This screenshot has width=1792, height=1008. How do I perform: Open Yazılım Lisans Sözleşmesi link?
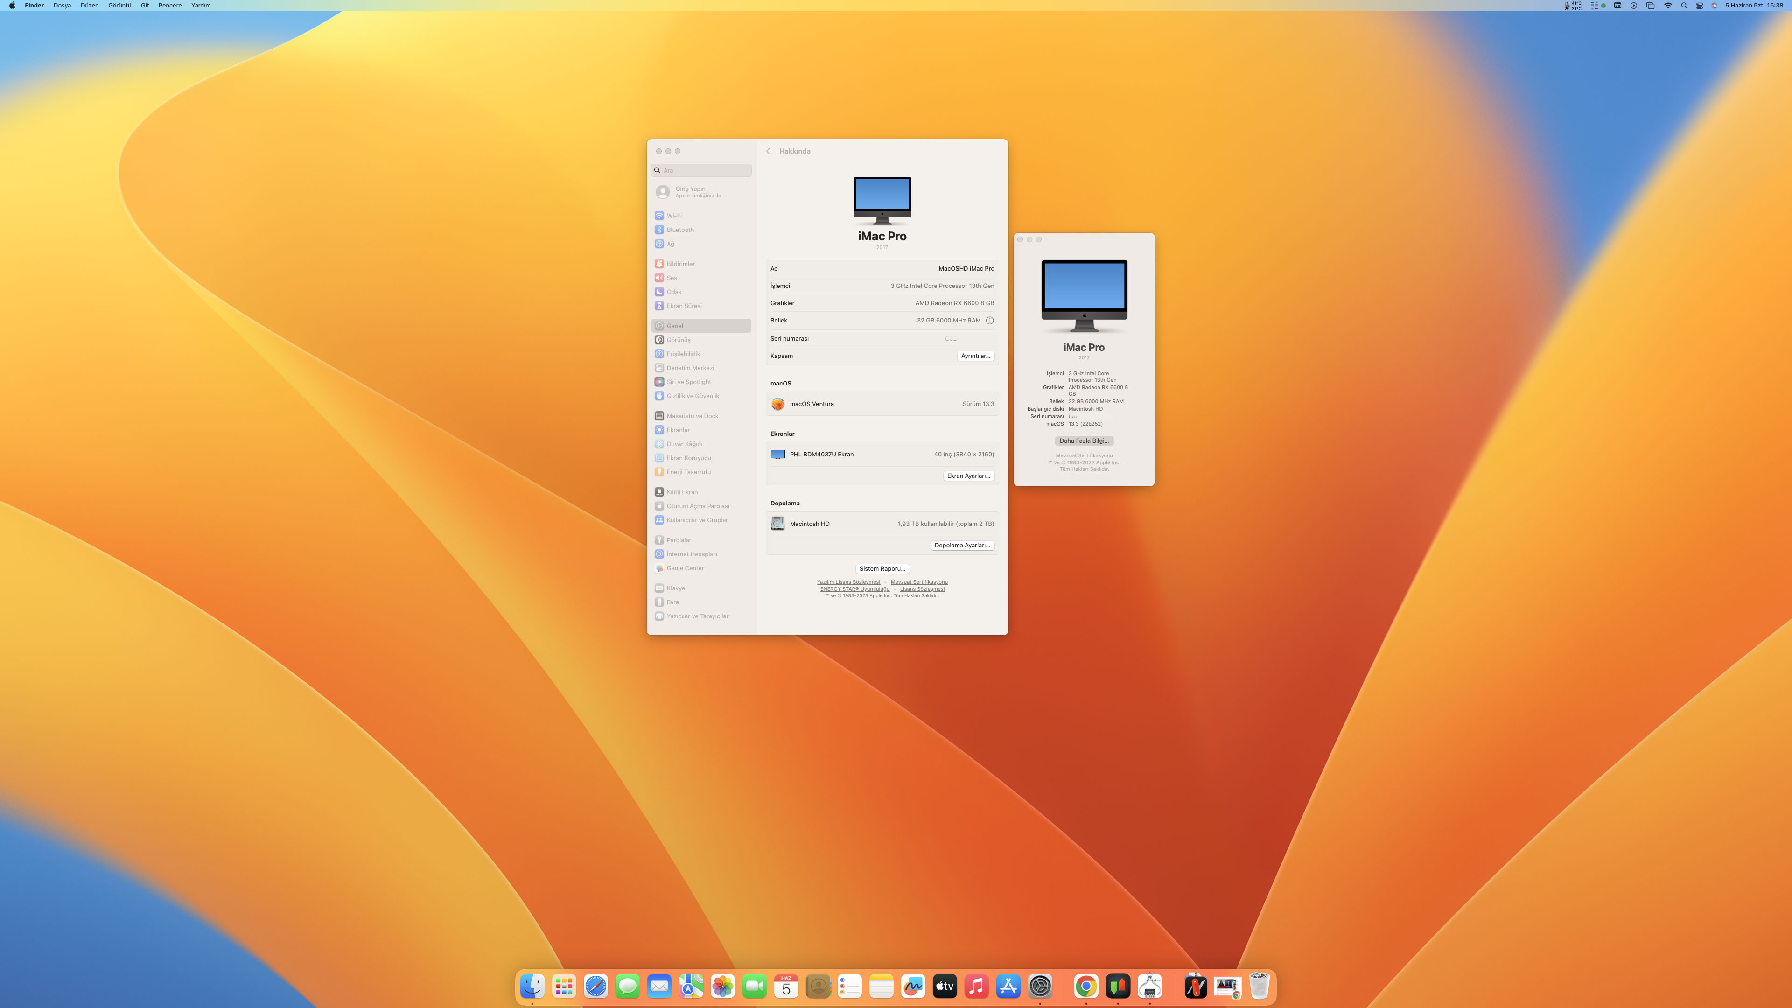848,582
